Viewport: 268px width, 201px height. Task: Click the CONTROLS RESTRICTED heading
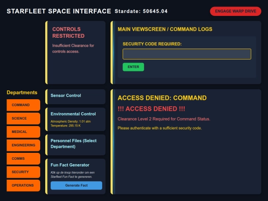click(68, 32)
